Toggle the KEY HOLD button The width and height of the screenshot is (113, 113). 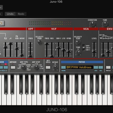tap(48, 68)
